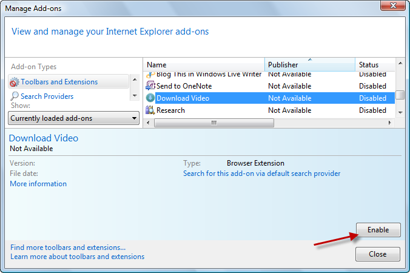Image resolution: width=410 pixels, height=273 pixels.
Task: Click the Close button
Action: click(x=378, y=254)
